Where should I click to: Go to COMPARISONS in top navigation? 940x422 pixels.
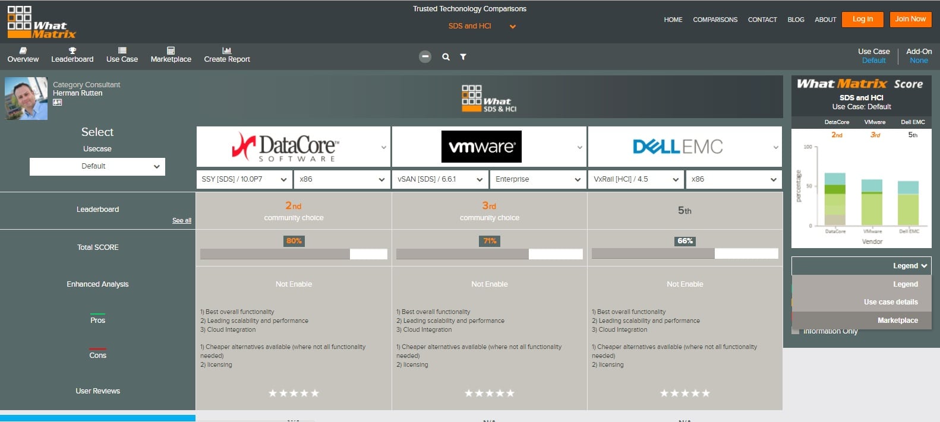(715, 20)
